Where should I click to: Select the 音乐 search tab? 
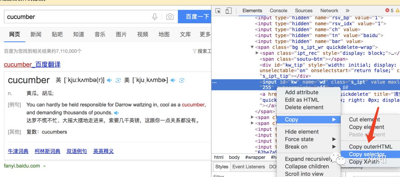100,34
